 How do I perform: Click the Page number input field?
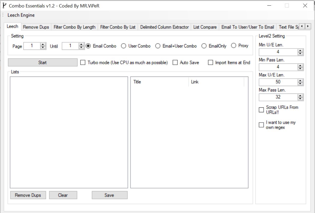pos(32,46)
